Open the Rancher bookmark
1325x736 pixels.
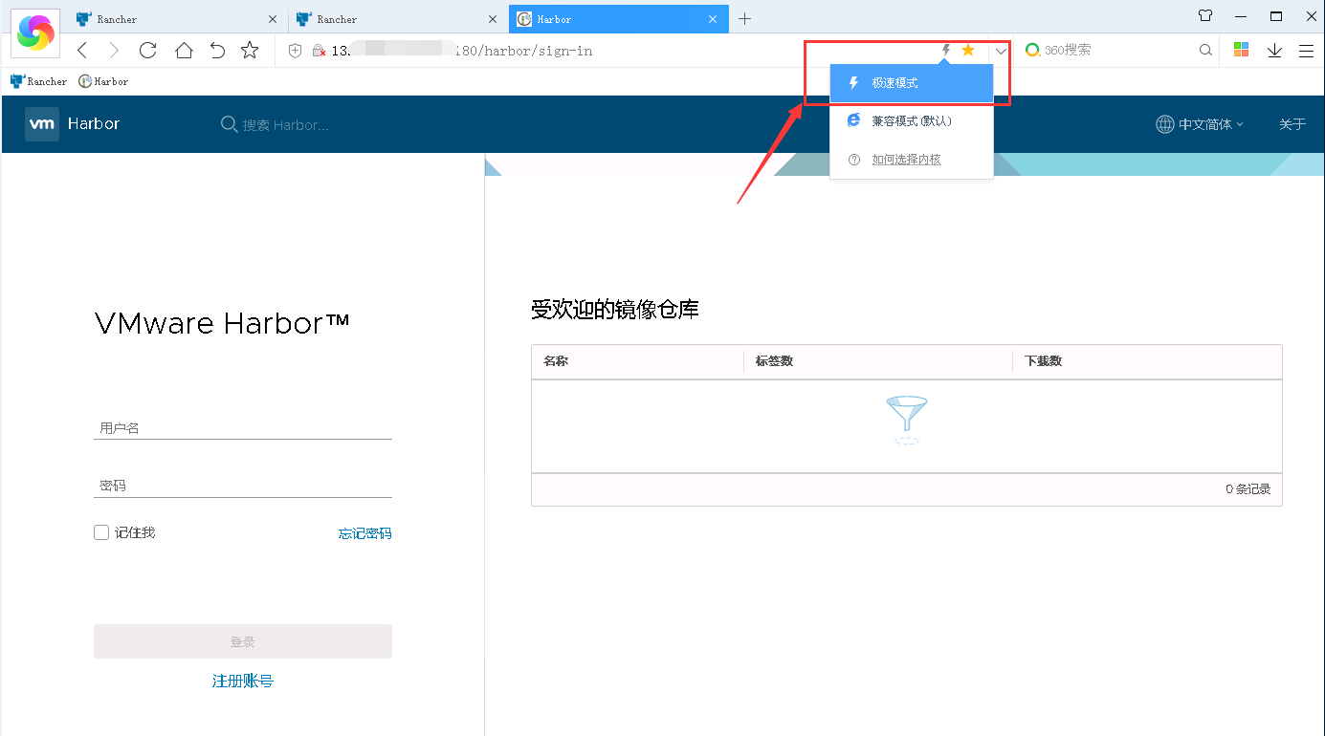coord(38,81)
